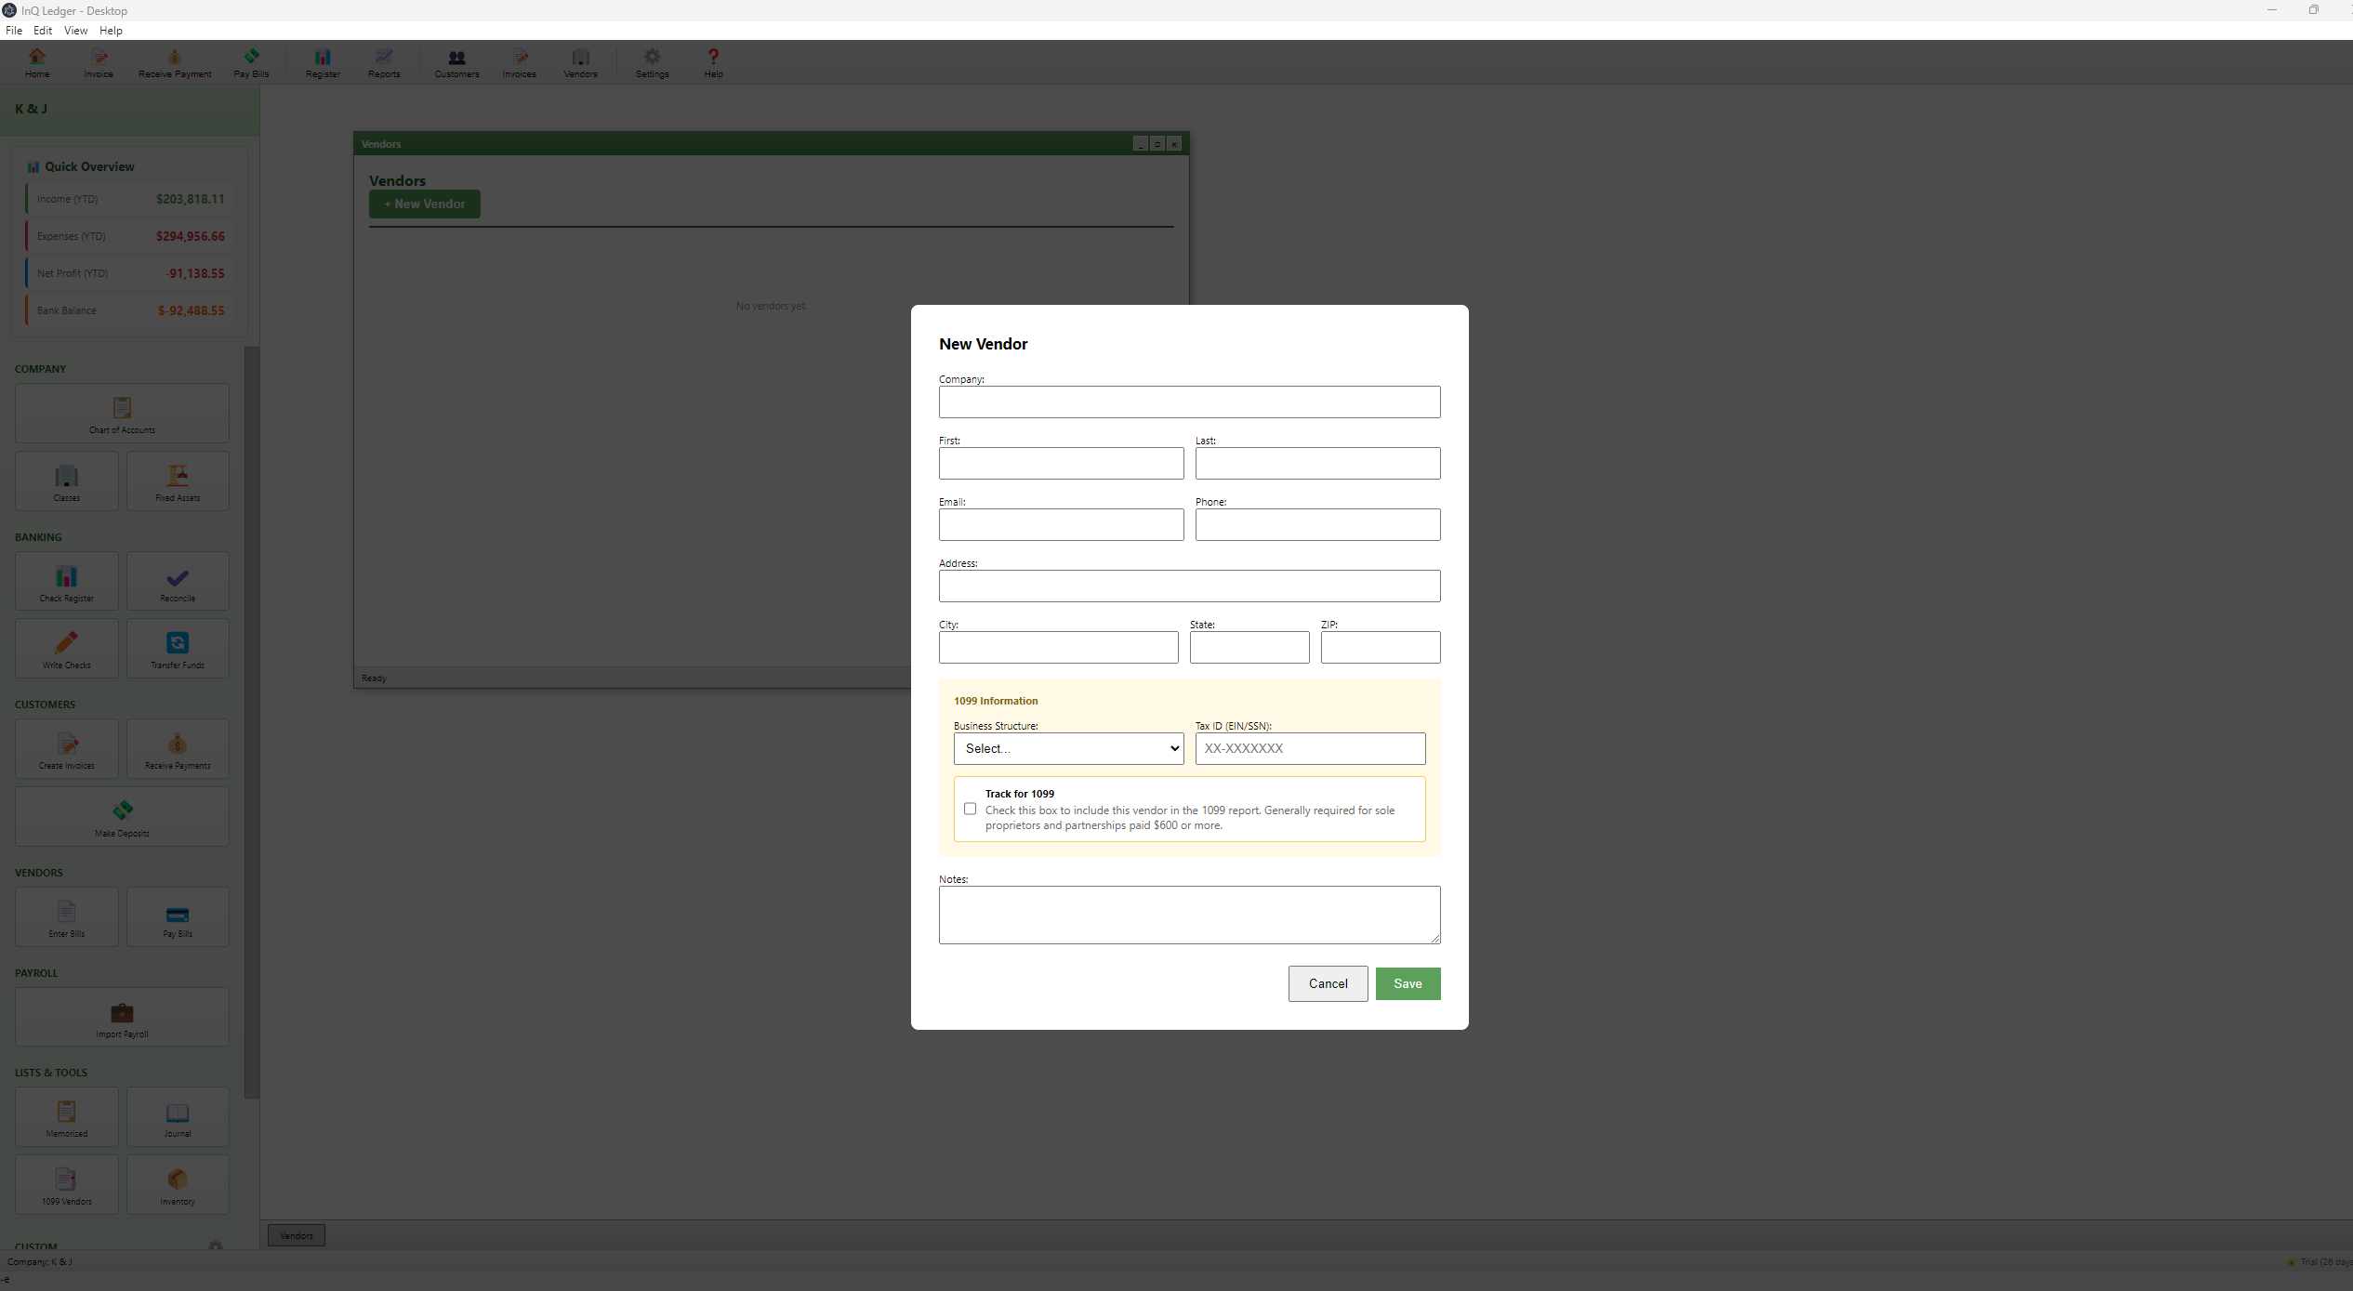Expand the Business Structure dropdown
This screenshot has width=2353, height=1291.
click(x=1068, y=748)
